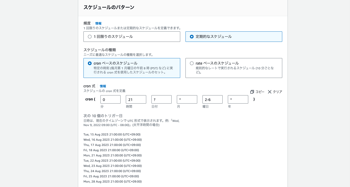
Task: Clear the cron expression fields
Action: click(x=275, y=92)
